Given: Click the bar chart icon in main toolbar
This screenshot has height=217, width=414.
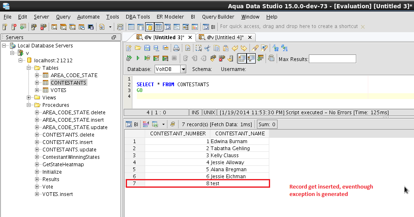Looking at the screenshot, I should pos(195,27).
